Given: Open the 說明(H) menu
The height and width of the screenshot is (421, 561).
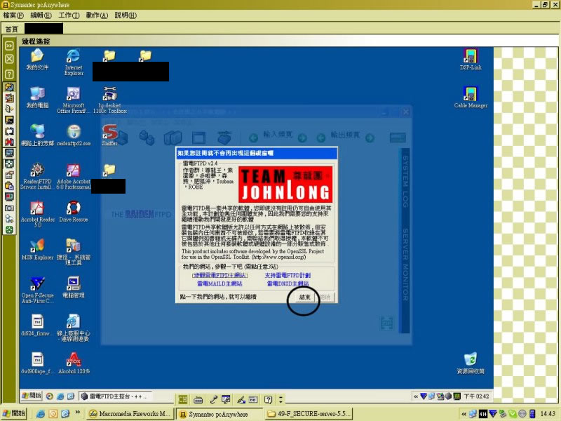Looking at the screenshot, I should pos(126,15).
